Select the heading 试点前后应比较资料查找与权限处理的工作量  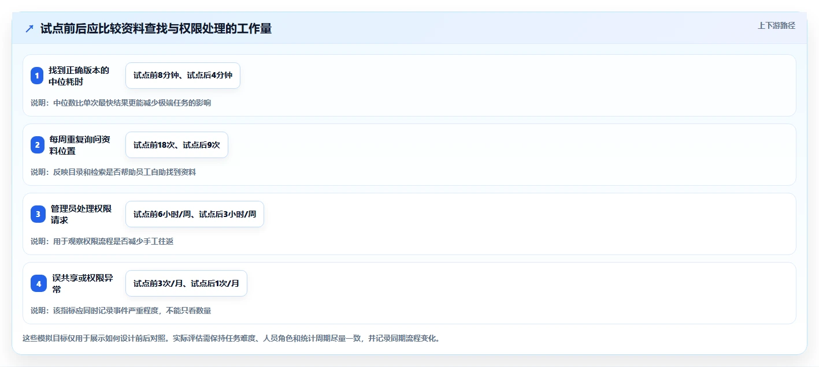click(156, 28)
